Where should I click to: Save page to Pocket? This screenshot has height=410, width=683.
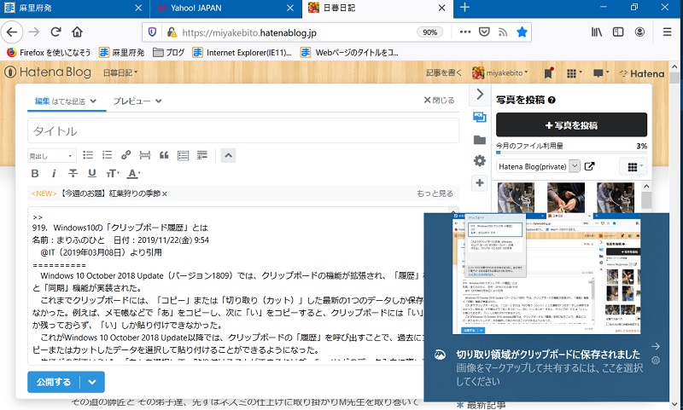point(484,32)
